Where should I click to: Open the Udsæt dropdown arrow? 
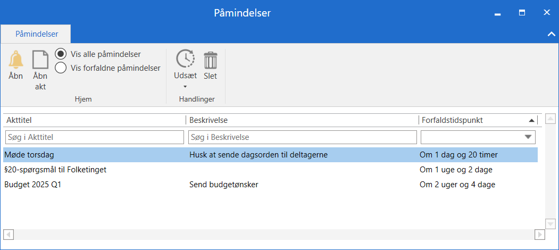pyautogui.click(x=185, y=86)
